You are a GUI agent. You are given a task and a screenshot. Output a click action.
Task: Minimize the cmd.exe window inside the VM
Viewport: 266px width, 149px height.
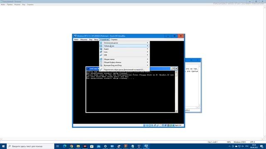[171, 69]
